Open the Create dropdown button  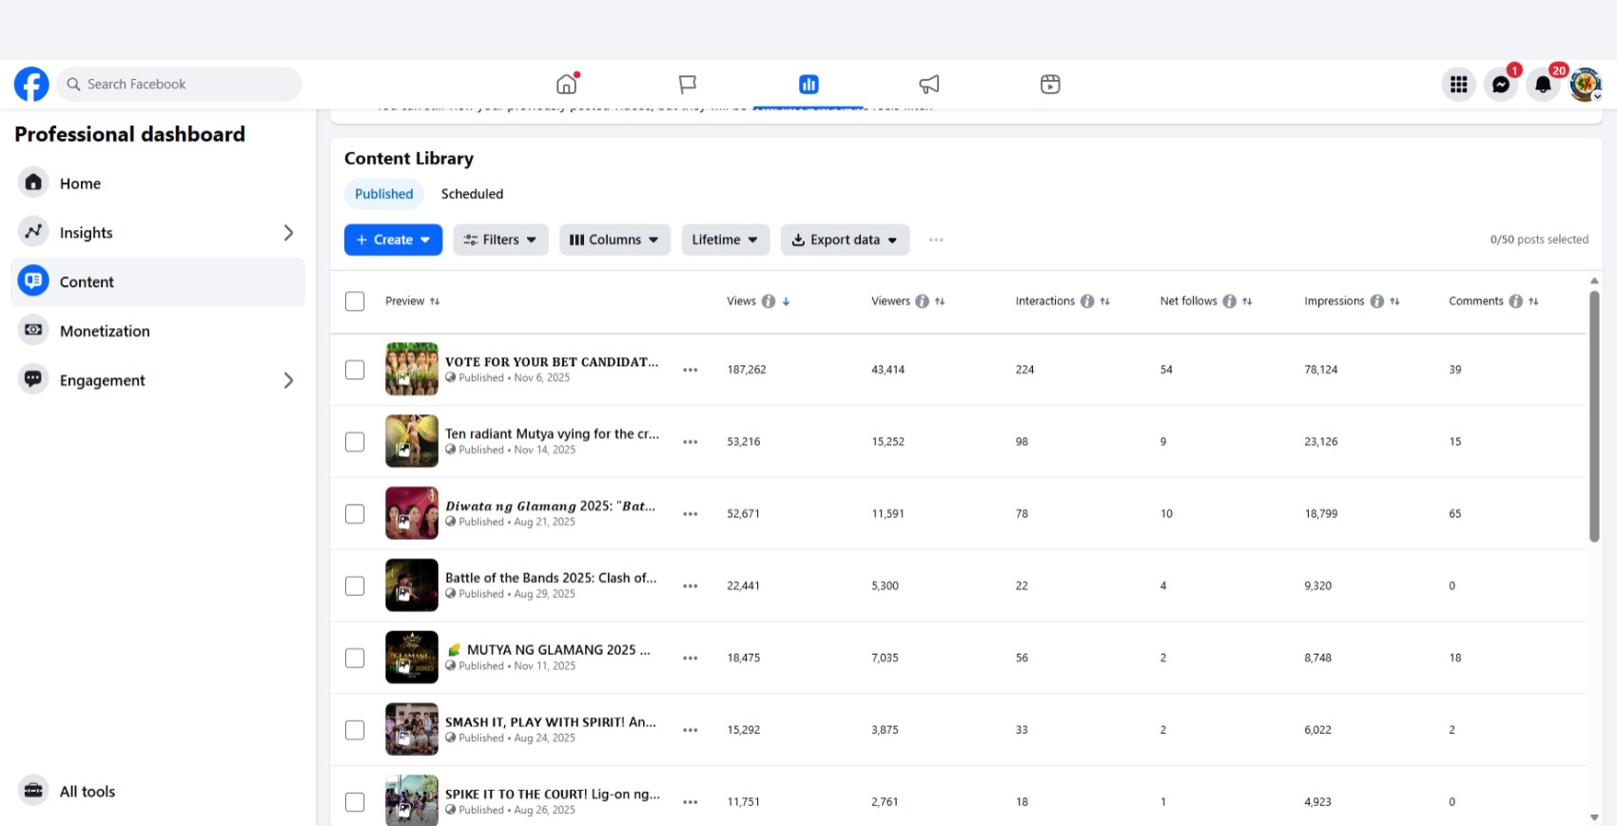point(393,240)
